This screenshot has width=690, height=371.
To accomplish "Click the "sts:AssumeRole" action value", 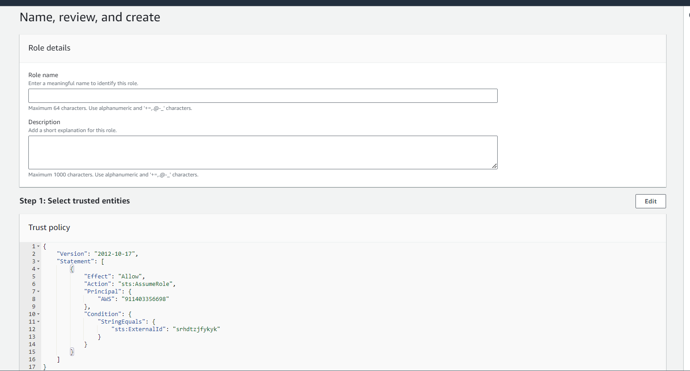I will [144, 284].
